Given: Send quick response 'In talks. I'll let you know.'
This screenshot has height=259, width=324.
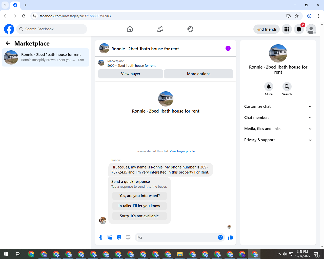Looking at the screenshot, I should (140, 206).
